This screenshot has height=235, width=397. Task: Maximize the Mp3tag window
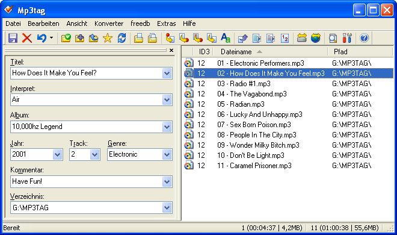[x=373, y=10]
